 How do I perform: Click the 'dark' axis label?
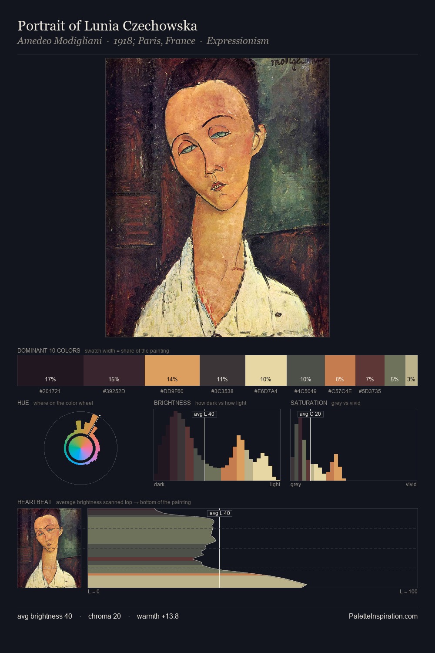coord(159,485)
